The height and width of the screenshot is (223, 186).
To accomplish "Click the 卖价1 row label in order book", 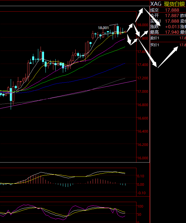I will (x=155, y=38).
